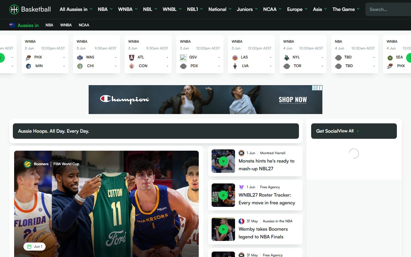Select WNBA in the Aussies in sub-bar

click(x=66, y=25)
